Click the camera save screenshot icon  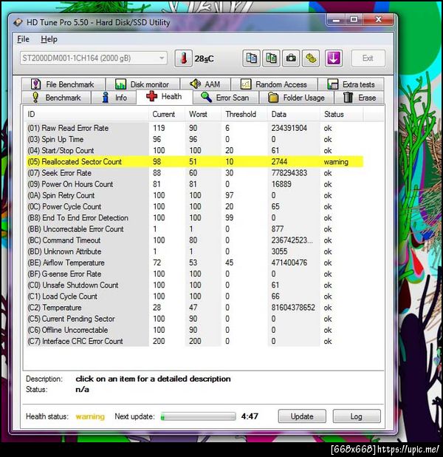coord(291,58)
